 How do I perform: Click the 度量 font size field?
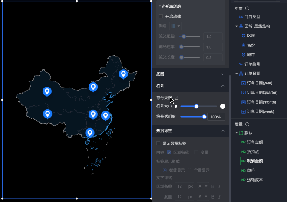click(185, 197)
